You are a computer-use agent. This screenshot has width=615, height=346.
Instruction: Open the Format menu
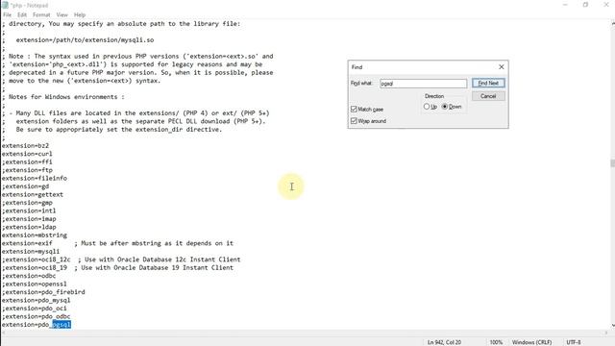pyautogui.click(x=41, y=15)
